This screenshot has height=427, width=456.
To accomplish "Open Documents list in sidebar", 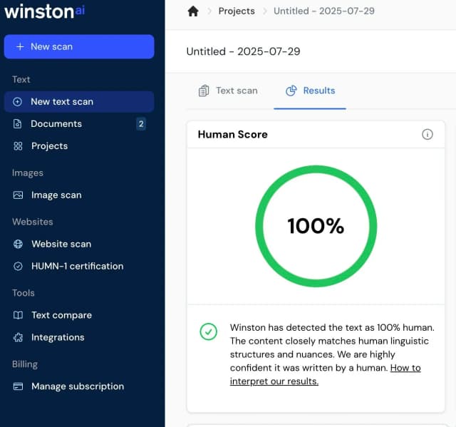I will click(x=56, y=123).
